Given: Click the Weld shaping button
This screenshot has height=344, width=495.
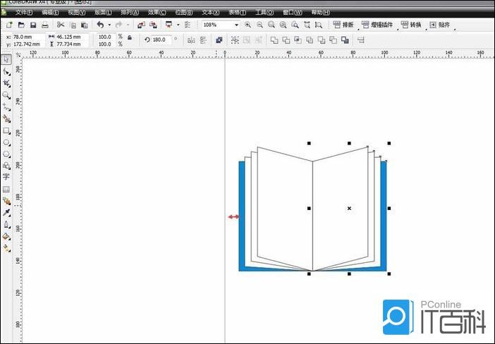Looking at the screenshot, I should 274,40.
